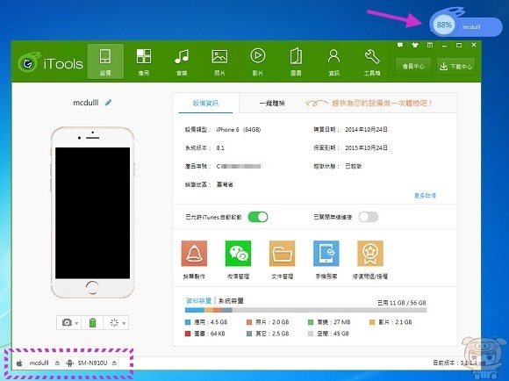Select the Data Capacity tab
The height and width of the screenshot is (381, 509).
click(198, 301)
